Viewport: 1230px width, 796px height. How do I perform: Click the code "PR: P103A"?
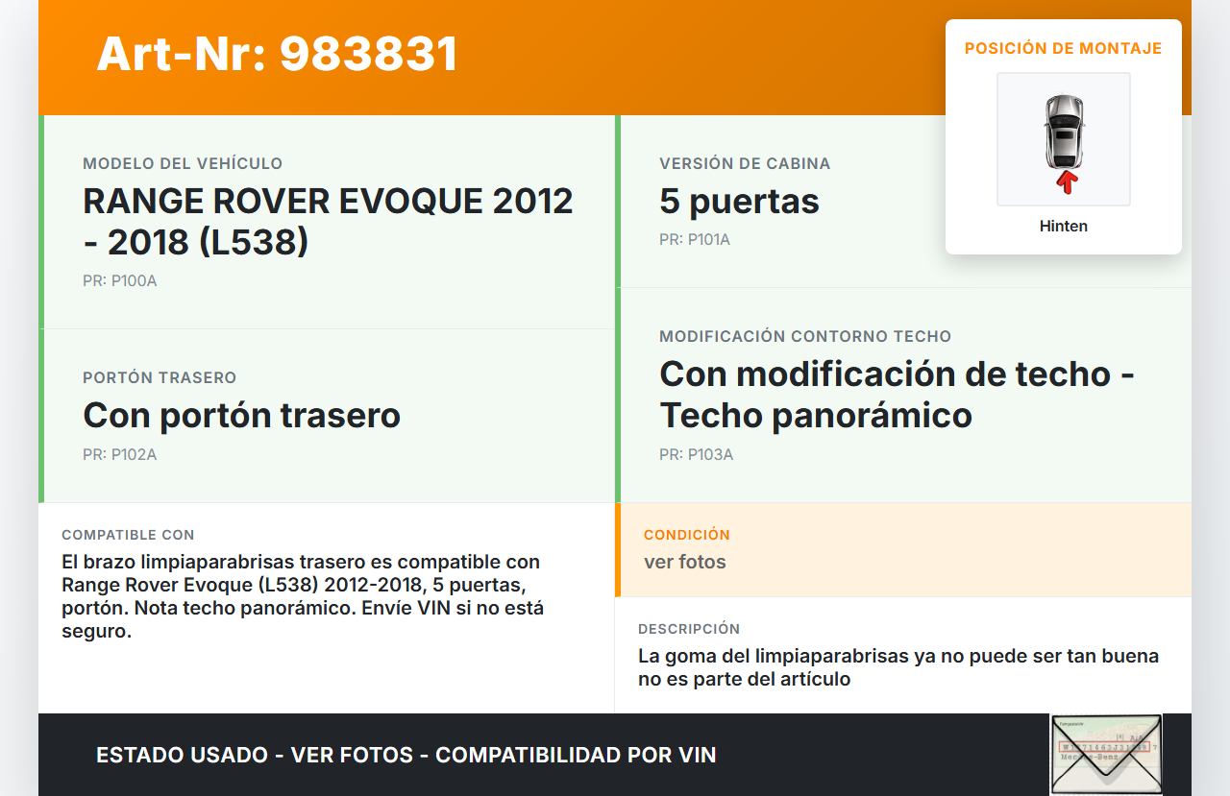pos(697,454)
